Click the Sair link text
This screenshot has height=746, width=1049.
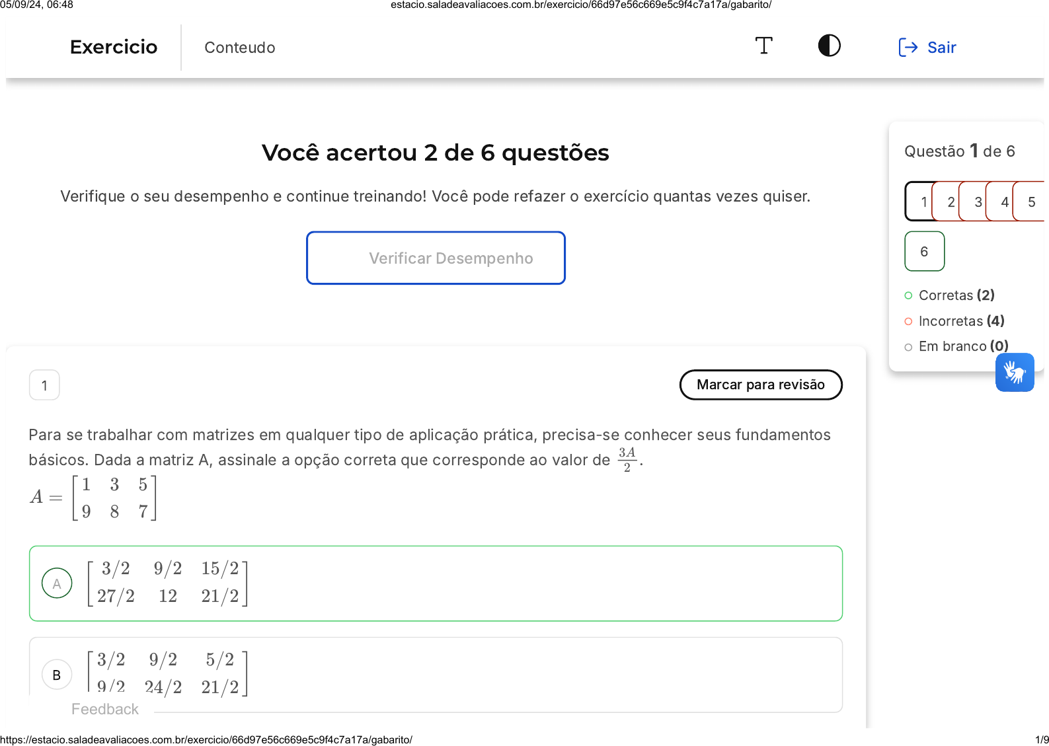tap(941, 48)
